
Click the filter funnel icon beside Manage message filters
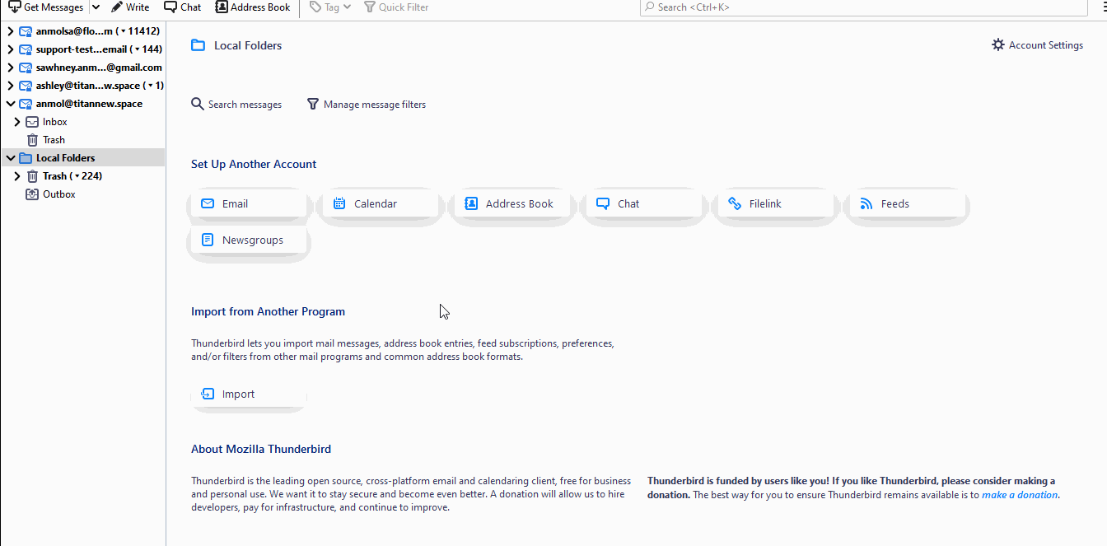point(313,105)
